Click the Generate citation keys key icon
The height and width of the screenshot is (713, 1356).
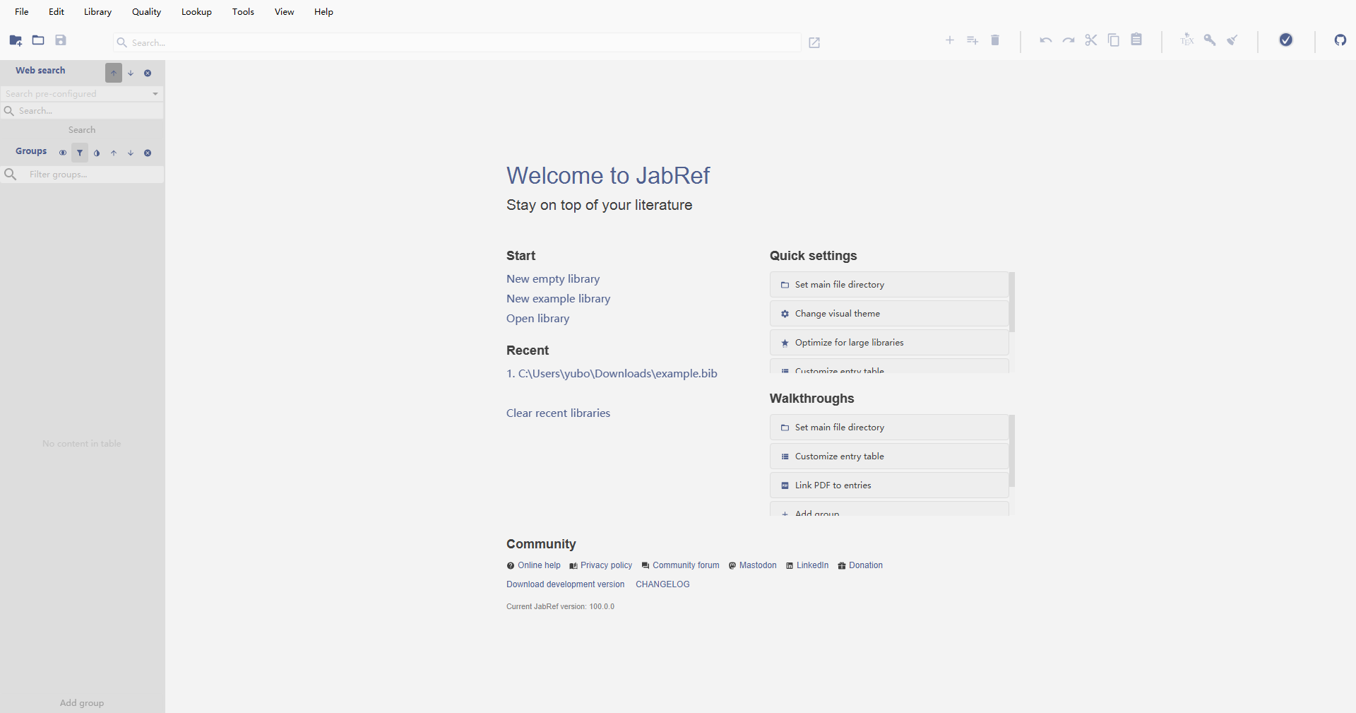[1210, 40]
